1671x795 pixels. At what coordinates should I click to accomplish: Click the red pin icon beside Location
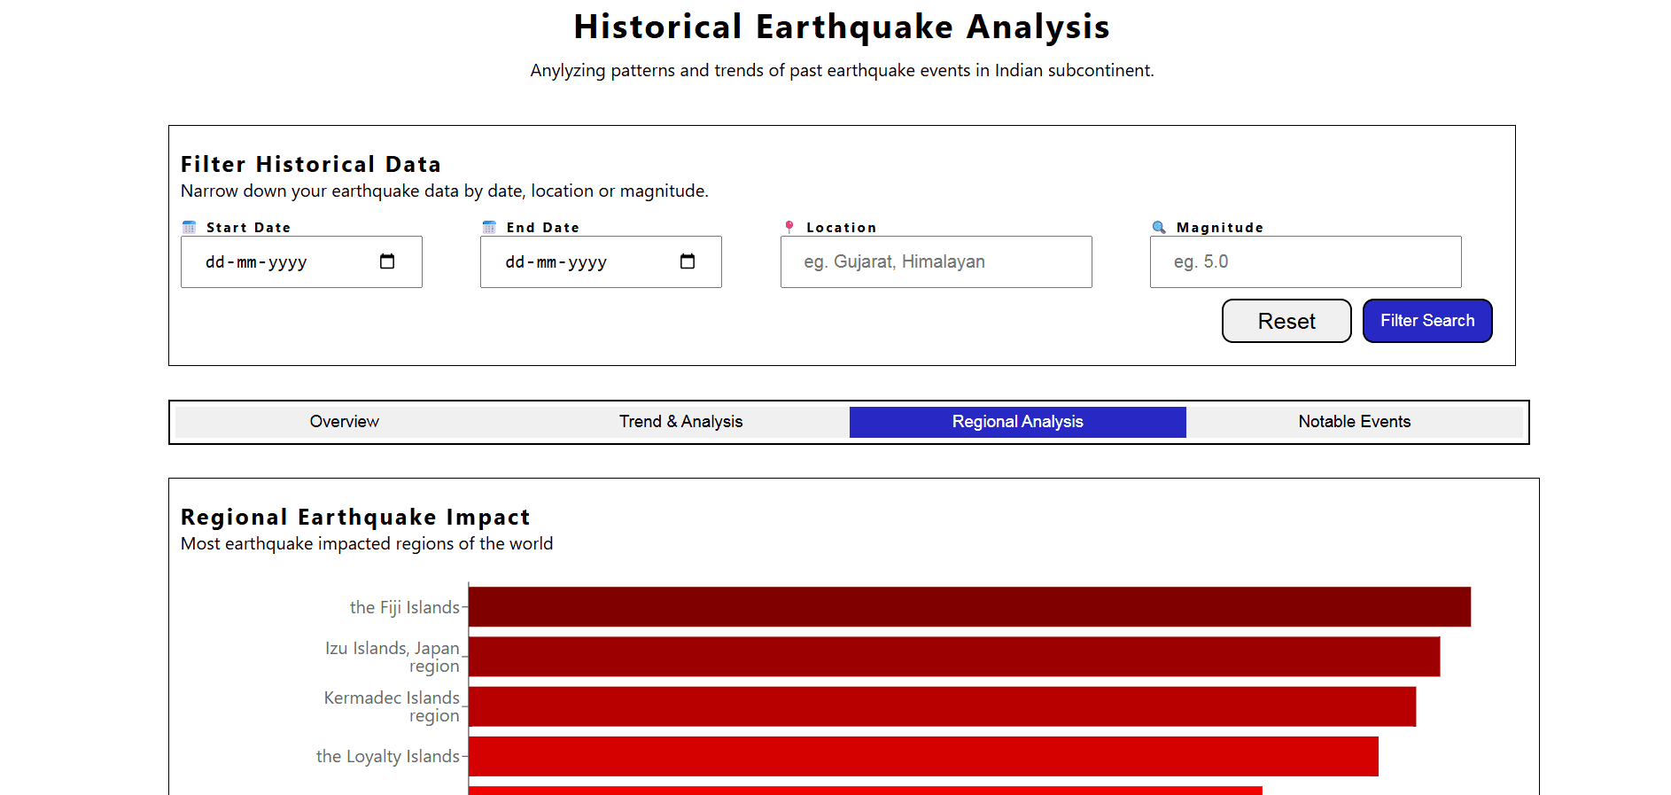pyautogui.click(x=789, y=228)
